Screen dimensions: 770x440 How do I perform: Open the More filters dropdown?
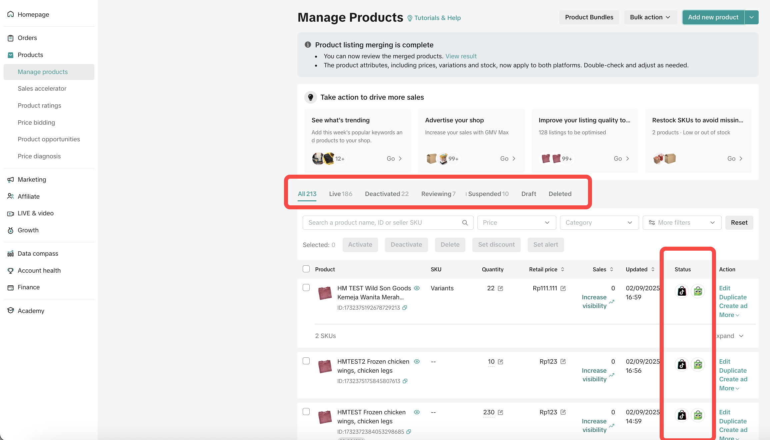pos(682,223)
